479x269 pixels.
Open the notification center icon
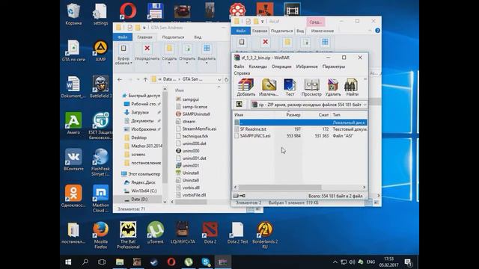[x=408, y=262]
